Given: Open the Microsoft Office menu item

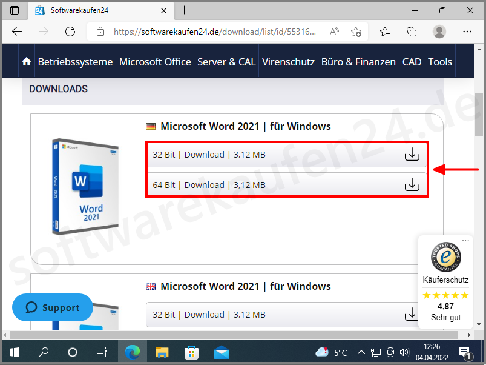Looking at the screenshot, I should [x=154, y=60].
